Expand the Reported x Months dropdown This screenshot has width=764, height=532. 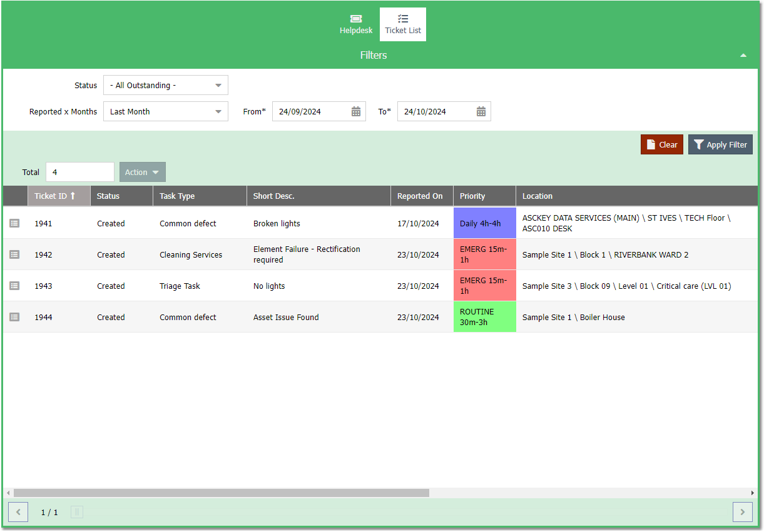[x=166, y=111]
